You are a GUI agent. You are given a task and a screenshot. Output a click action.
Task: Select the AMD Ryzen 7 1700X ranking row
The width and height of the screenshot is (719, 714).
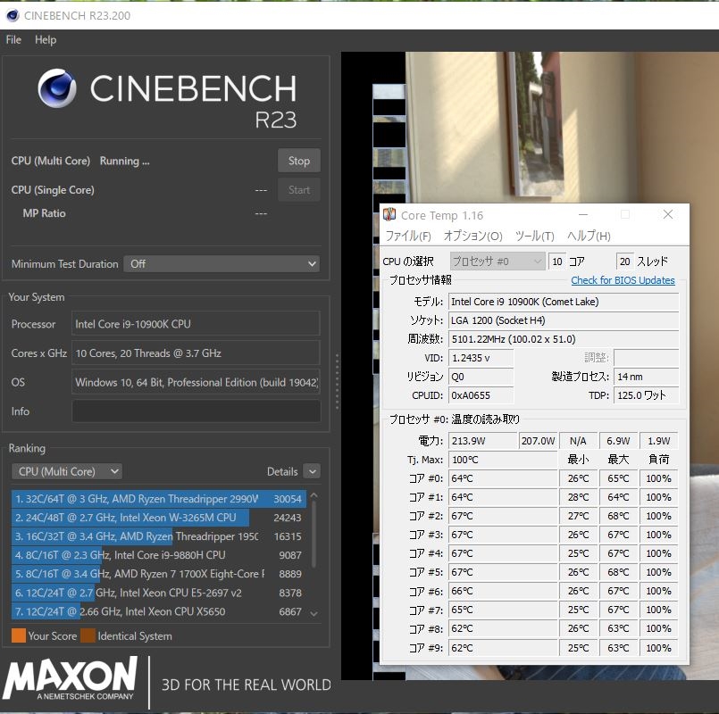point(159,574)
